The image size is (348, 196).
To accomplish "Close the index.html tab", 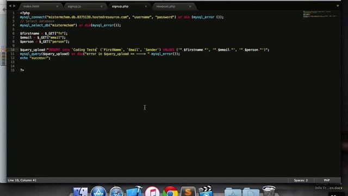I will [x=57, y=7].
